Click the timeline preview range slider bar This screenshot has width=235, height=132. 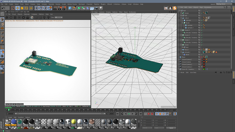tap(60, 114)
